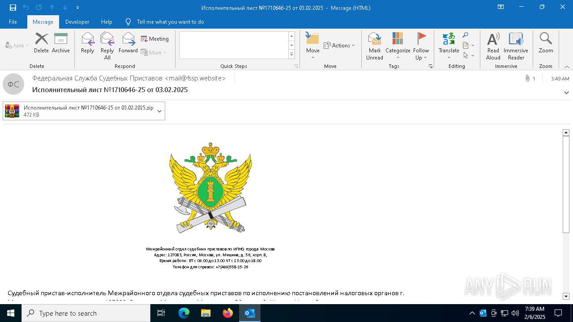Viewport: 573px width, 322px height.
Task: Open Immersive Reader
Action: [x=516, y=46]
